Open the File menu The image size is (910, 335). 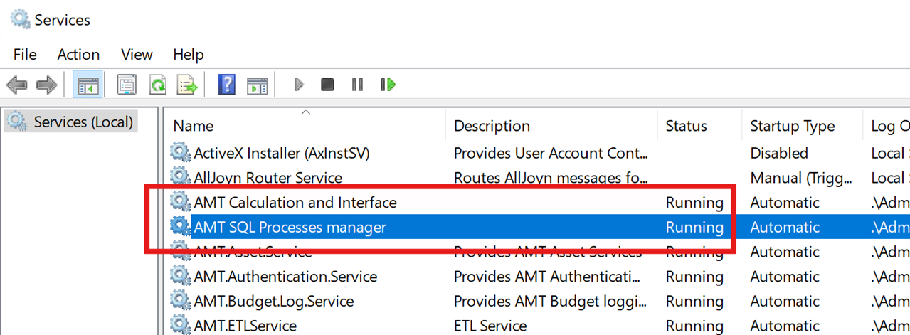(25, 54)
